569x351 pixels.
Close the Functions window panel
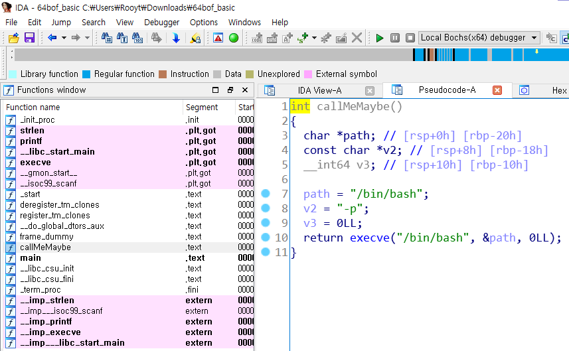click(245, 90)
